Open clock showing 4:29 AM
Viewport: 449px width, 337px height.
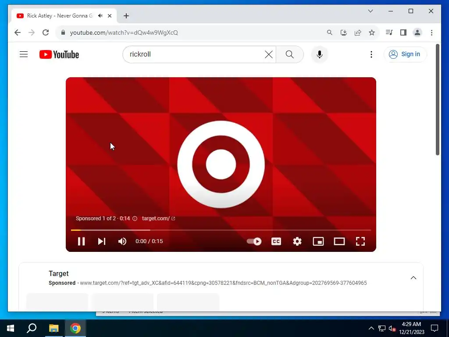[x=411, y=328]
